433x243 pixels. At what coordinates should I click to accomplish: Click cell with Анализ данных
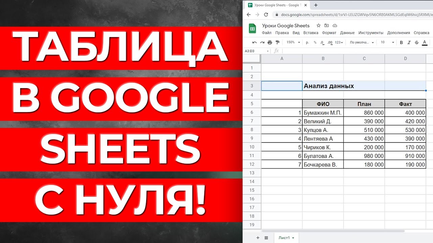pos(323,86)
